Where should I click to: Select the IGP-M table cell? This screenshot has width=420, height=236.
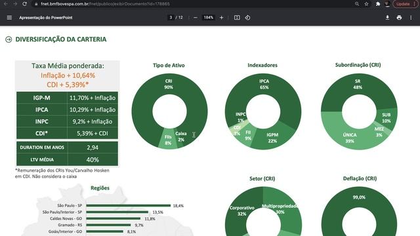(x=41, y=98)
